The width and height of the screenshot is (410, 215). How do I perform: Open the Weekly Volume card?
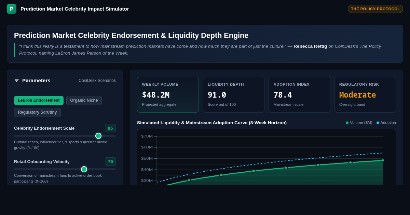[168, 95]
